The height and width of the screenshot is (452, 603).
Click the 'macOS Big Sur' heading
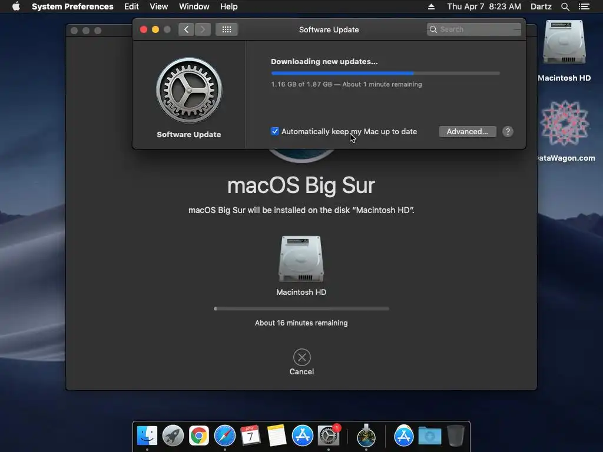301,185
